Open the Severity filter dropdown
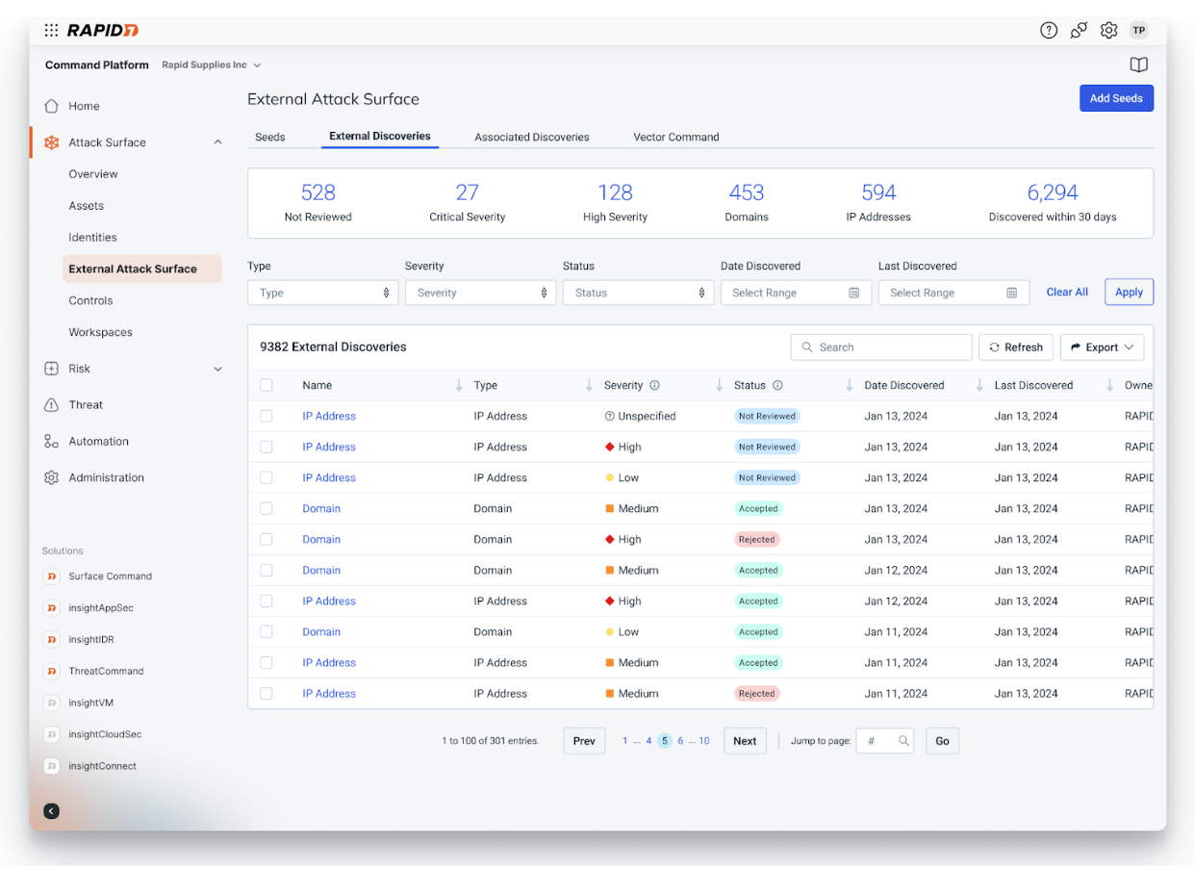The width and height of the screenshot is (1195, 872). coord(480,292)
